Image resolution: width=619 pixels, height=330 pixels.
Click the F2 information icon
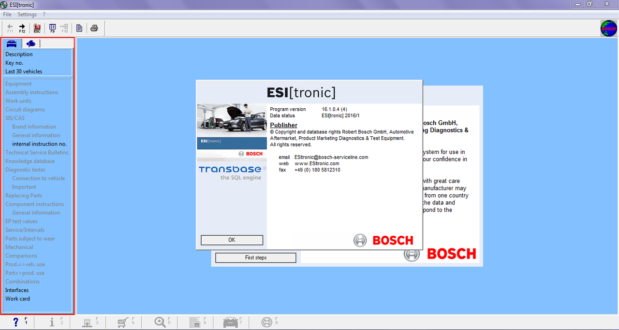tap(53, 322)
